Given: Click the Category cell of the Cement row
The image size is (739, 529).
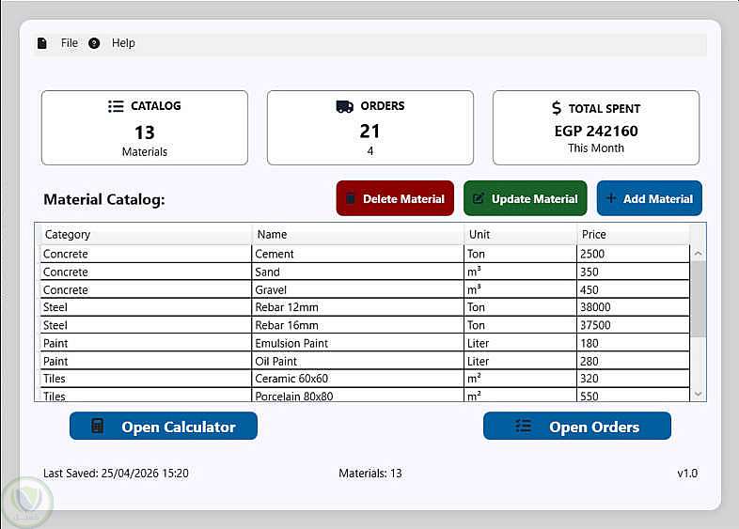Looking at the screenshot, I should pos(146,254).
